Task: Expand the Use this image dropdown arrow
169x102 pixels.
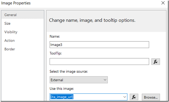Action: pyautogui.click(x=125, y=97)
